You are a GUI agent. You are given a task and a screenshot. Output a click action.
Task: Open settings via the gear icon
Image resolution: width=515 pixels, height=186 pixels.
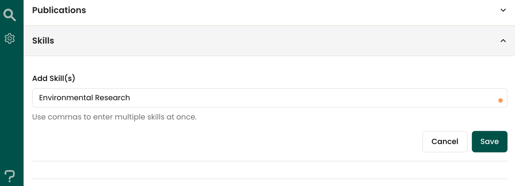click(9, 38)
